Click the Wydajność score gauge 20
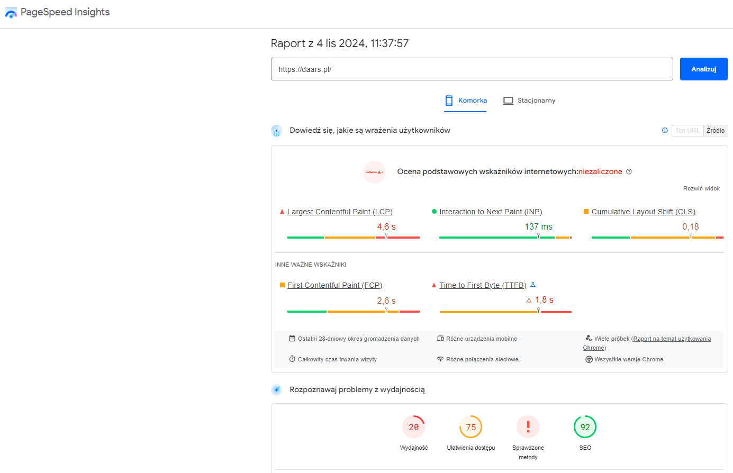This screenshot has height=473, width=733. tap(414, 427)
